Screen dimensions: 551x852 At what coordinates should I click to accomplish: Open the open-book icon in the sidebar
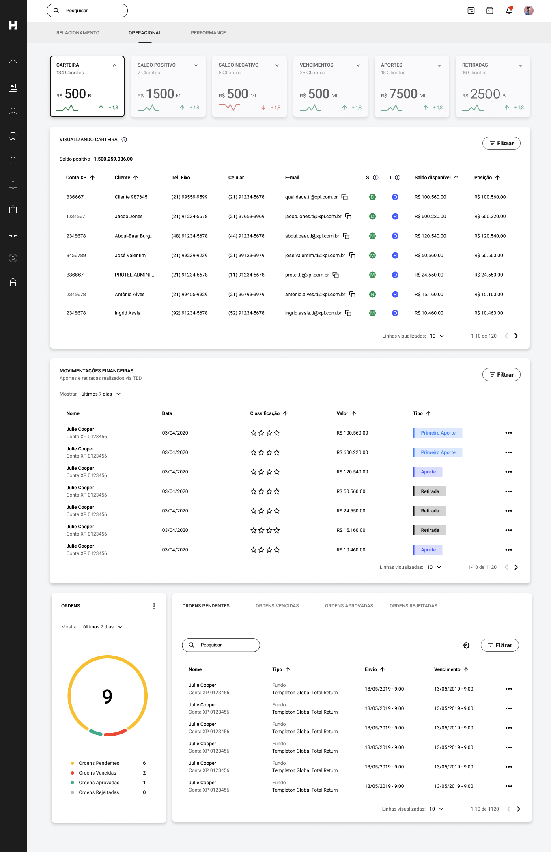[13, 185]
